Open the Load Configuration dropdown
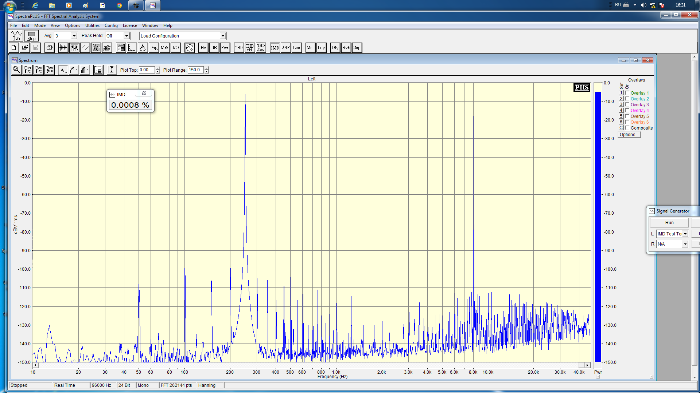The width and height of the screenshot is (700, 393). click(223, 36)
